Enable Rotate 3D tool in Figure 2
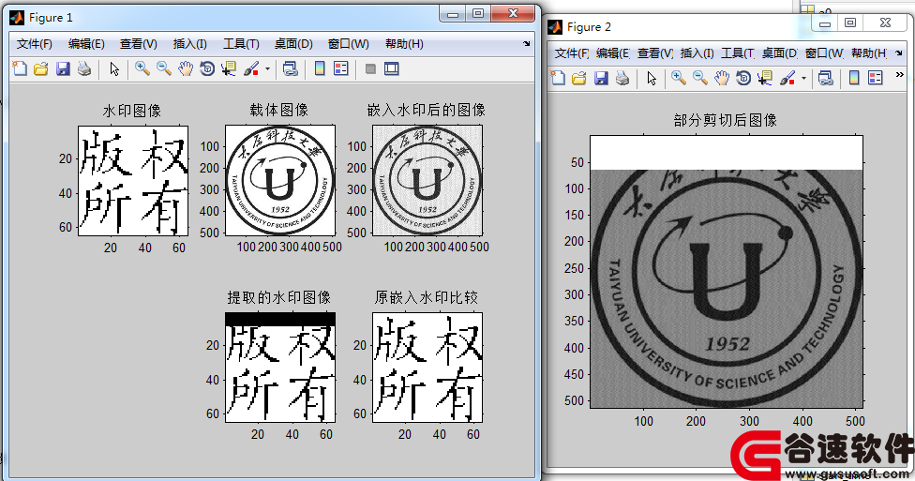 coord(743,78)
